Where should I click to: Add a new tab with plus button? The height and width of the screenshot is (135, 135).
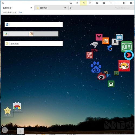point(71,8)
